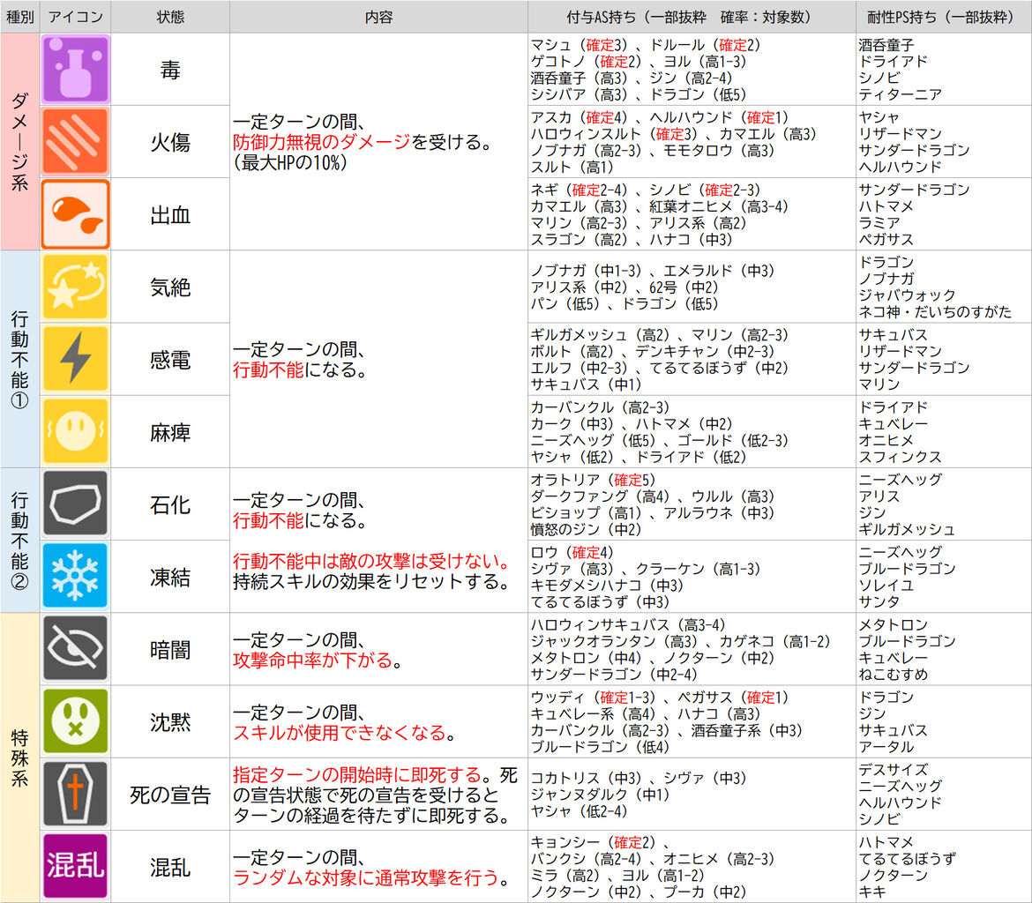Screen dimensions: 1032x903
Task: Select the blue snowflake freeze icon
Action: pos(76,576)
